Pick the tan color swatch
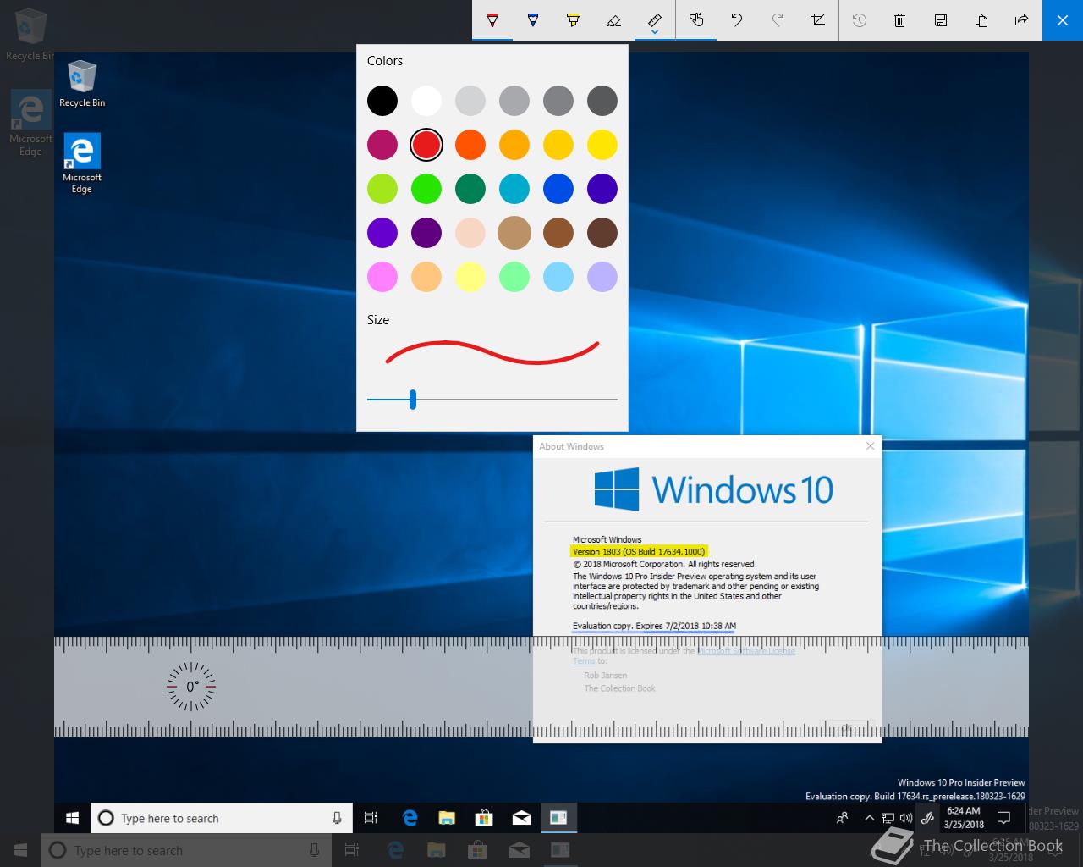This screenshot has width=1083, height=867. pyautogui.click(x=514, y=233)
